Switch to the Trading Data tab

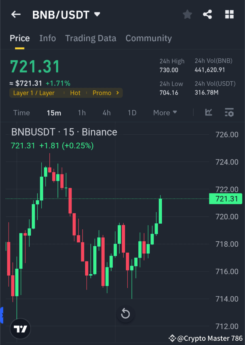coord(91,38)
